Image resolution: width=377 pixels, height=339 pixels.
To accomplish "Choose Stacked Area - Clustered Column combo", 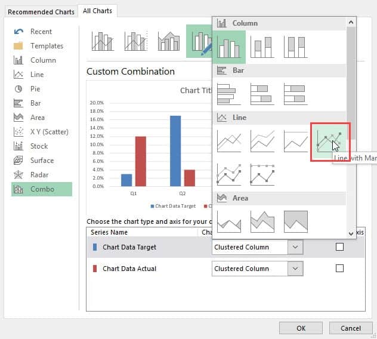I will click(x=169, y=41).
